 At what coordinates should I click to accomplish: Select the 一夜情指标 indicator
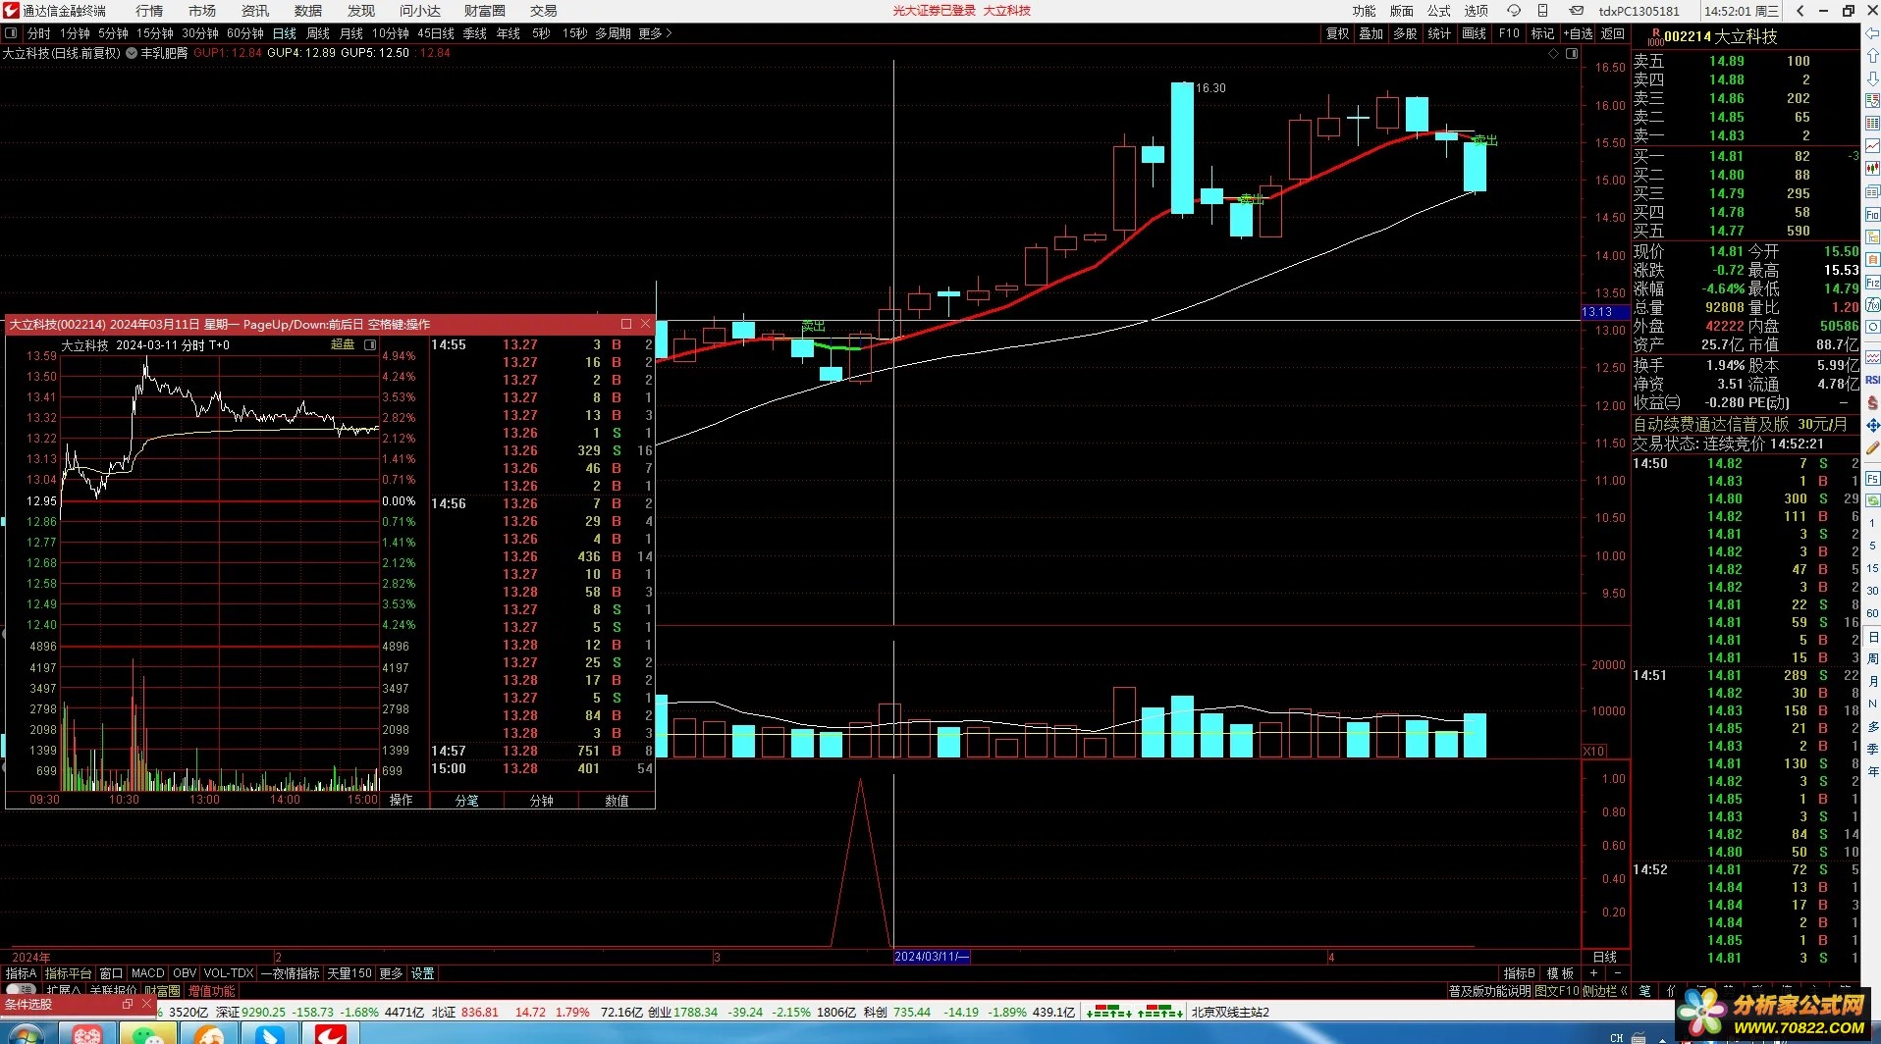[291, 973]
